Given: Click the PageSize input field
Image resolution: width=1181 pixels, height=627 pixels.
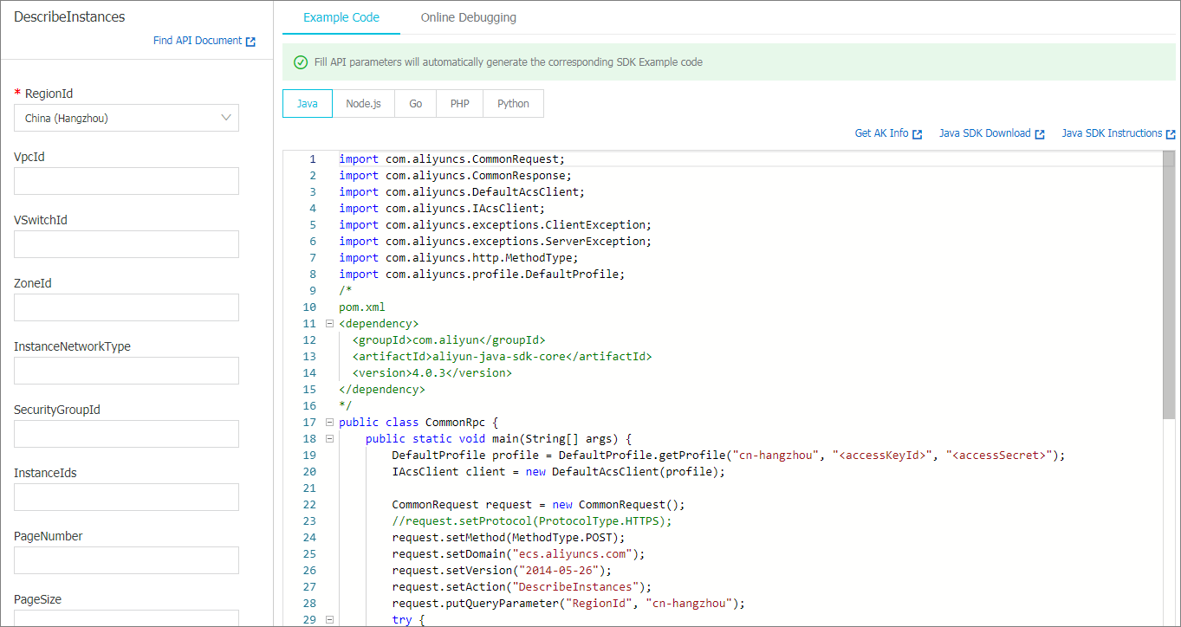Looking at the screenshot, I should tap(127, 617).
